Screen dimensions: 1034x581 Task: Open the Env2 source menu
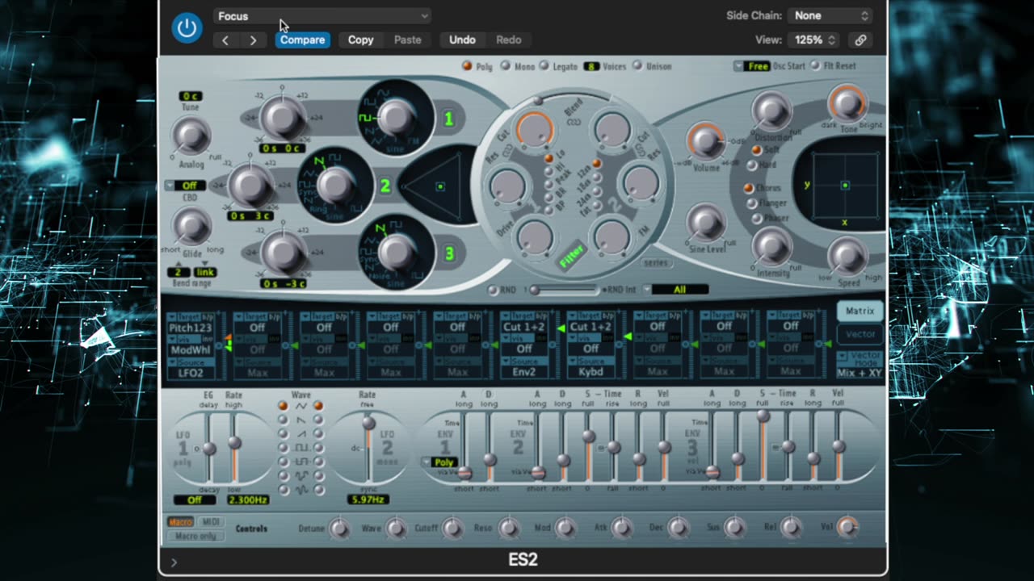[523, 373]
